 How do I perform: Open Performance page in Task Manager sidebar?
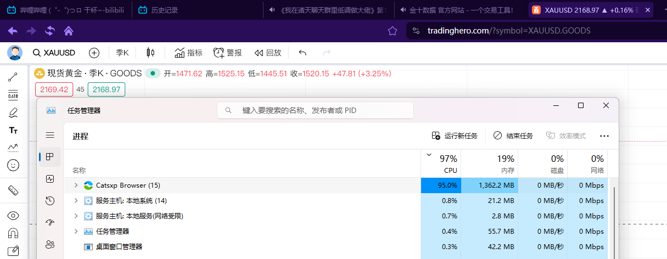point(50,179)
